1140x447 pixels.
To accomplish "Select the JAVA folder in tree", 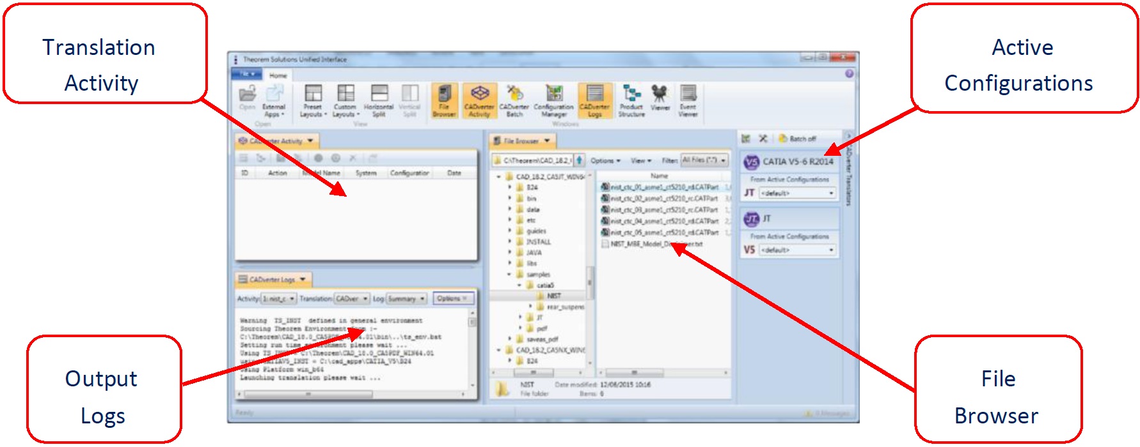I will point(534,253).
